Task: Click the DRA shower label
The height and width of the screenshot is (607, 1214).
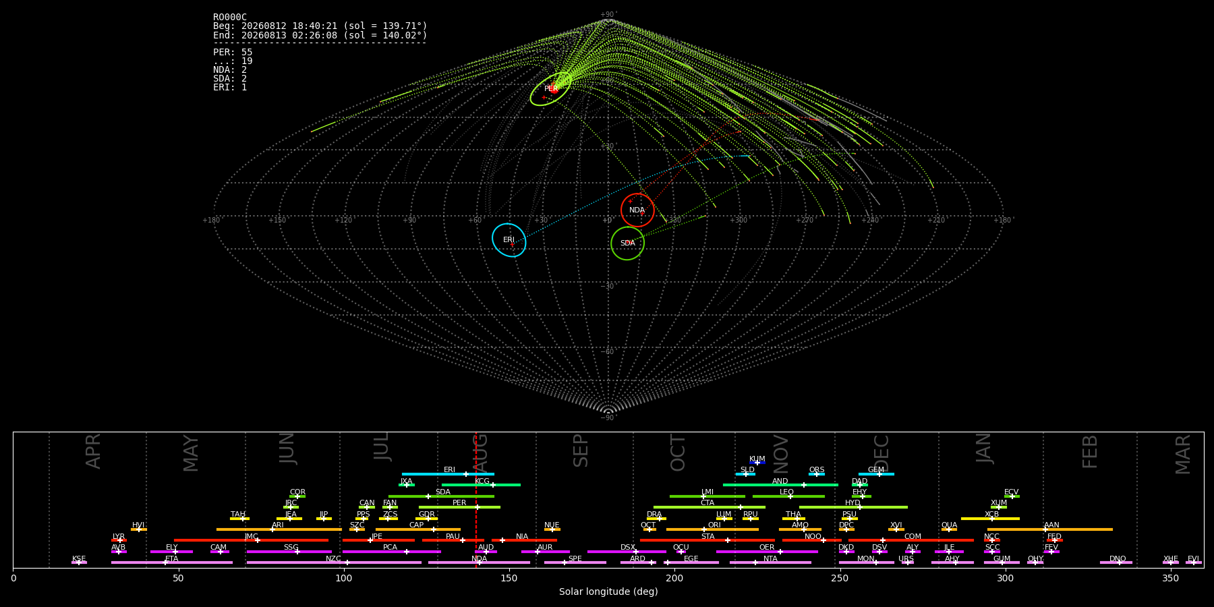Action: click(x=654, y=515)
